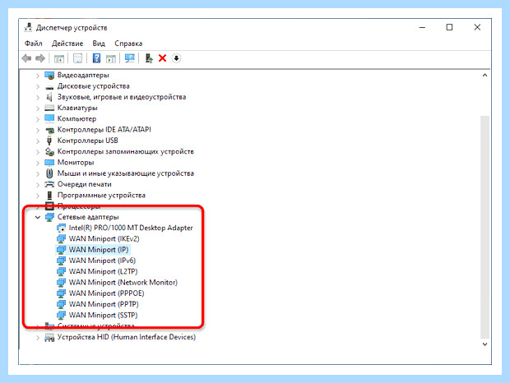Image resolution: width=510 pixels, height=383 pixels.
Task: Expand the Мониторы node
Action: (38, 163)
